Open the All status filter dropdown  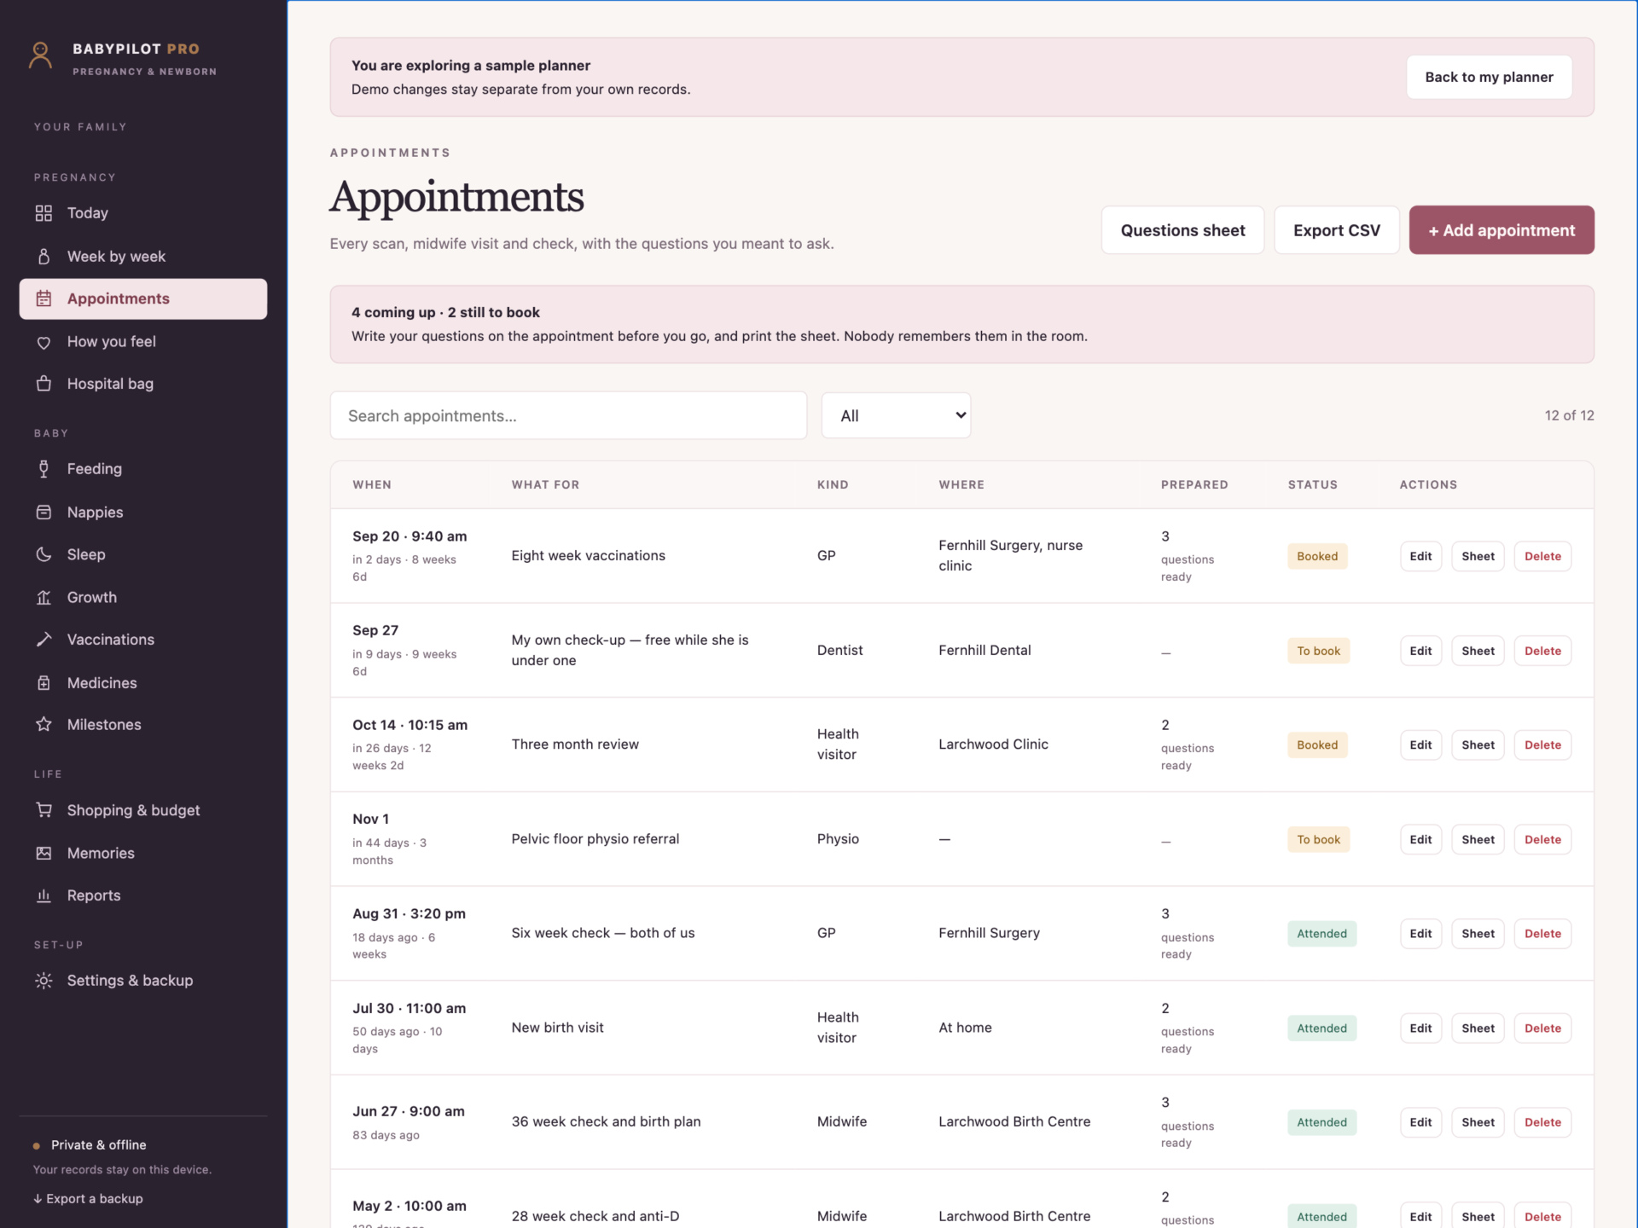click(896, 415)
